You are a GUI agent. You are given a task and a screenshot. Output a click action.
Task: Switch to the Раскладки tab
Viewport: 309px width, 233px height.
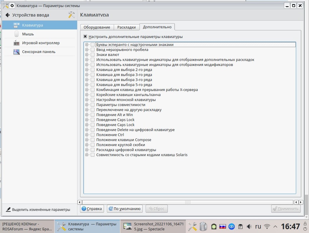point(126,27)
